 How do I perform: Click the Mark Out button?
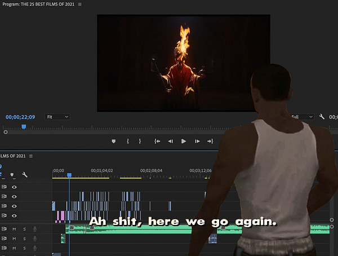(140, 141)
